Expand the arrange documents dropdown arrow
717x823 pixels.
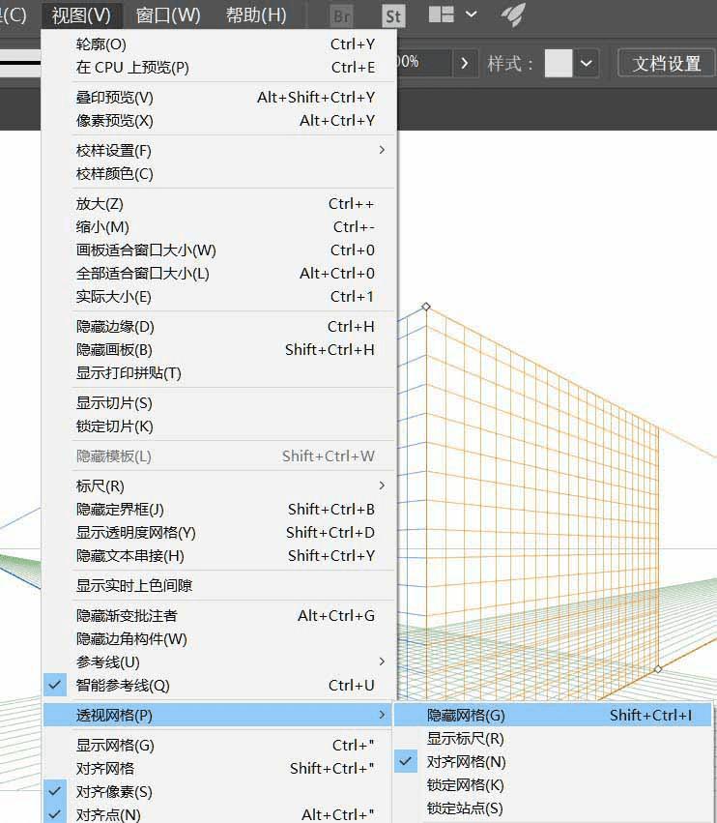(x=471, y=15)
